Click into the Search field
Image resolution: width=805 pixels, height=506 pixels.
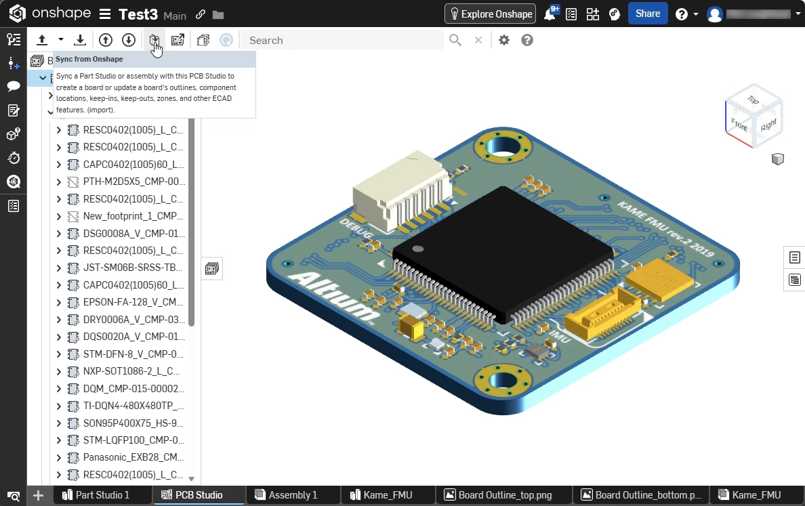(x=343, y=40)
